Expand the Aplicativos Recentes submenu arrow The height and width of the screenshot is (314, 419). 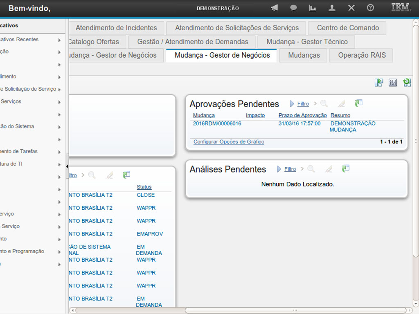[x=60, y=40]
